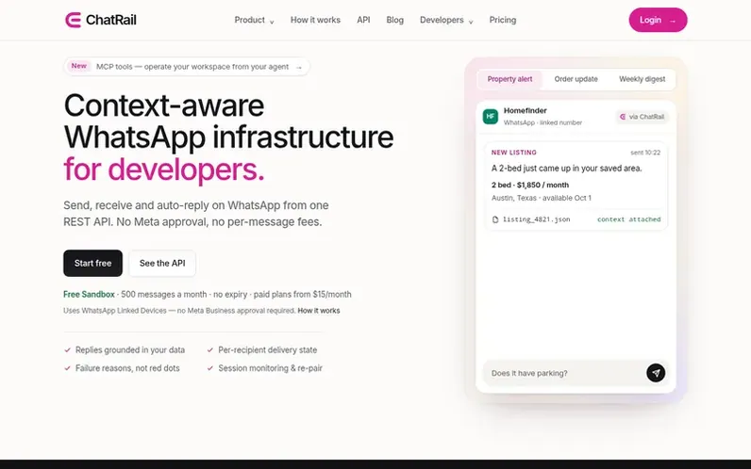Click the context attached label
Screen dimensions: 751x469
pos(629,219)
